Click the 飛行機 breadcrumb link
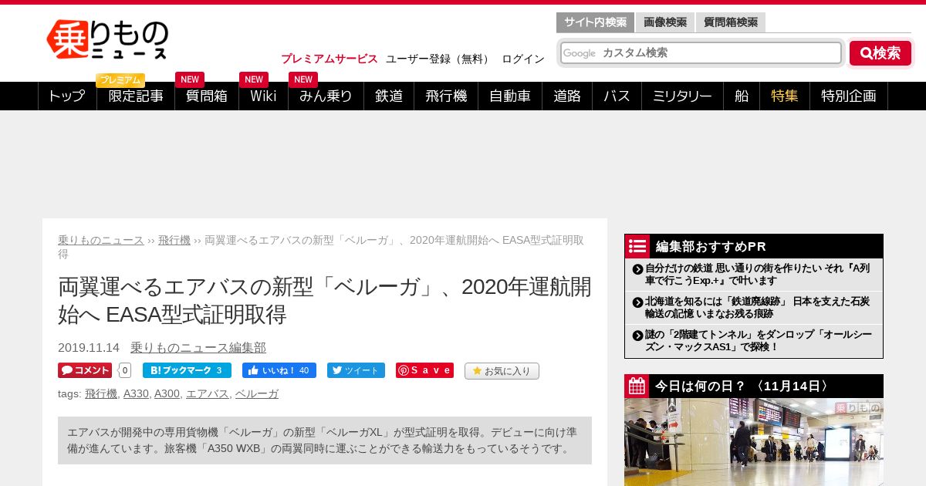 (174, 240)
